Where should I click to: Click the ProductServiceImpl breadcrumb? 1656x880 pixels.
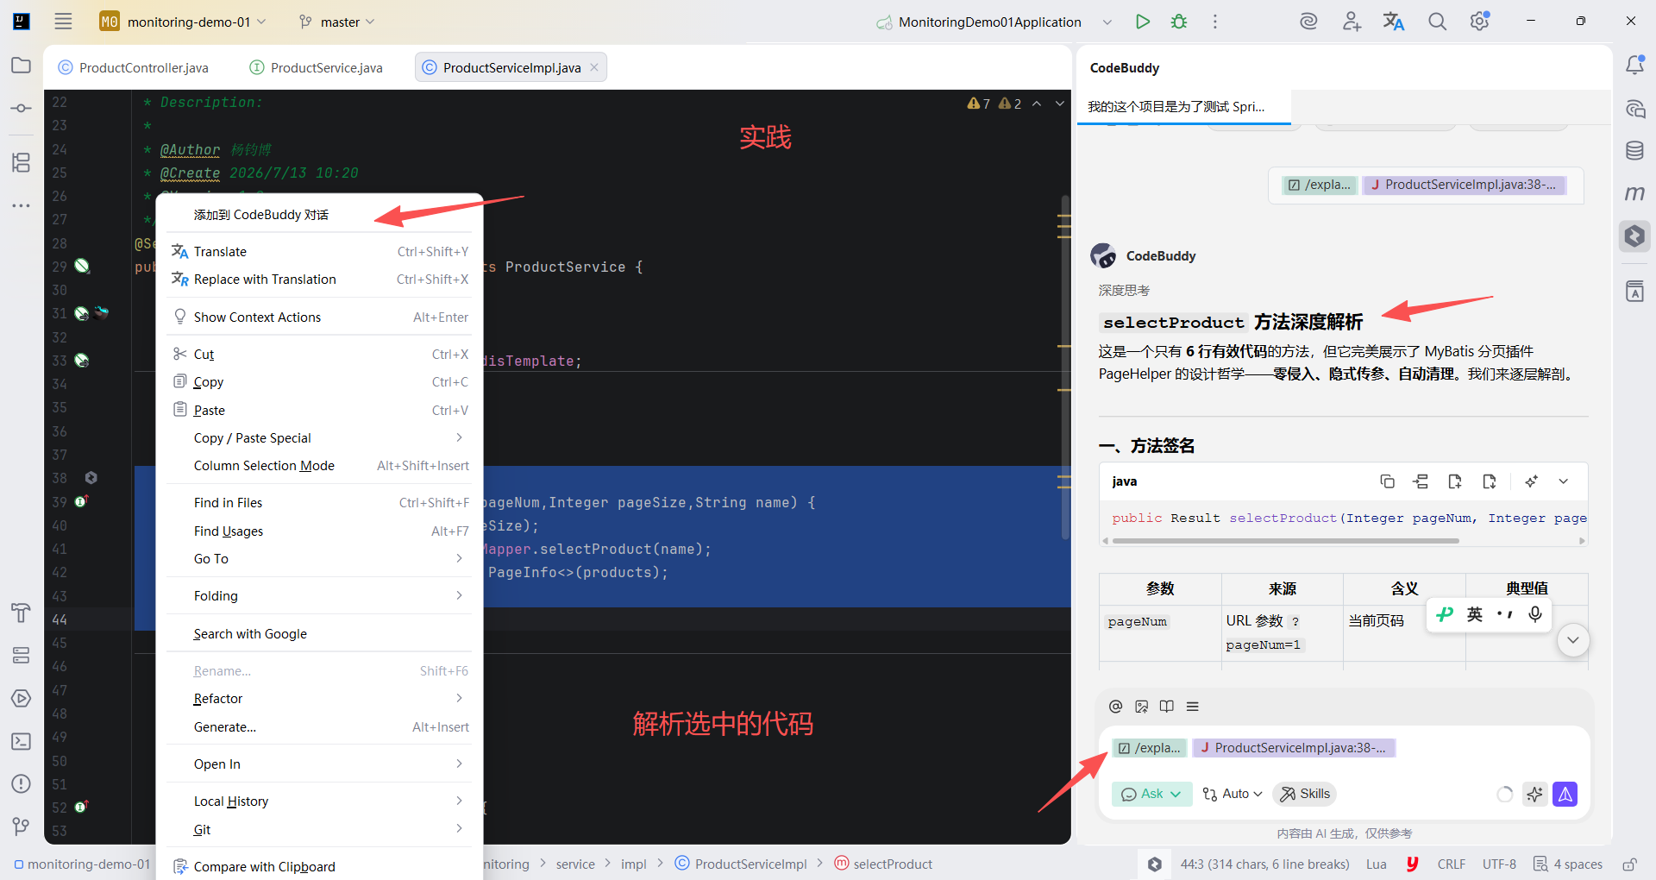click(x=742, y=864)
